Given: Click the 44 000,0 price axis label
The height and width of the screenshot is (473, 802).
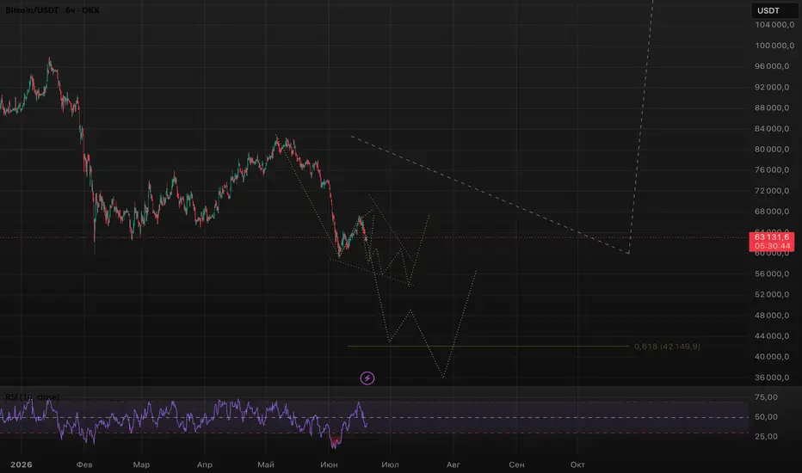Looking at the screenshot, I should [x=772, y=336].
